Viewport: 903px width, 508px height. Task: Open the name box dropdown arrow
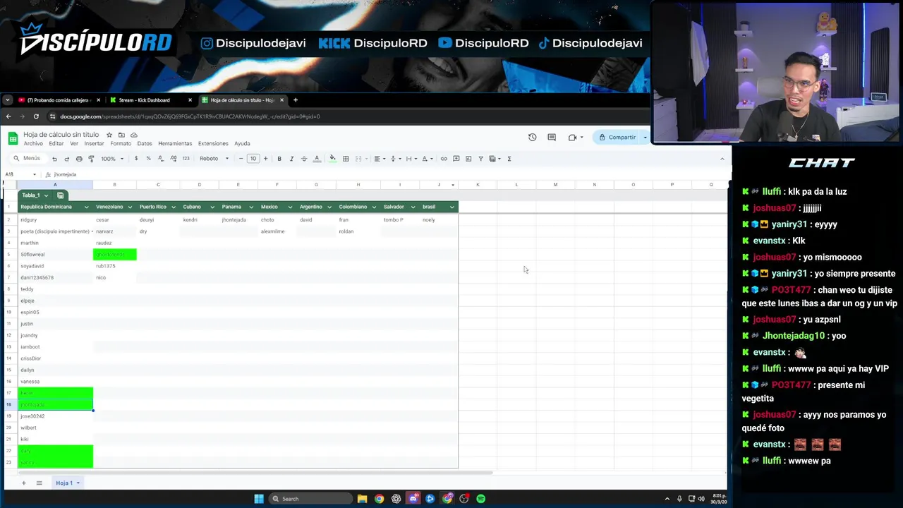click(35, 174)
